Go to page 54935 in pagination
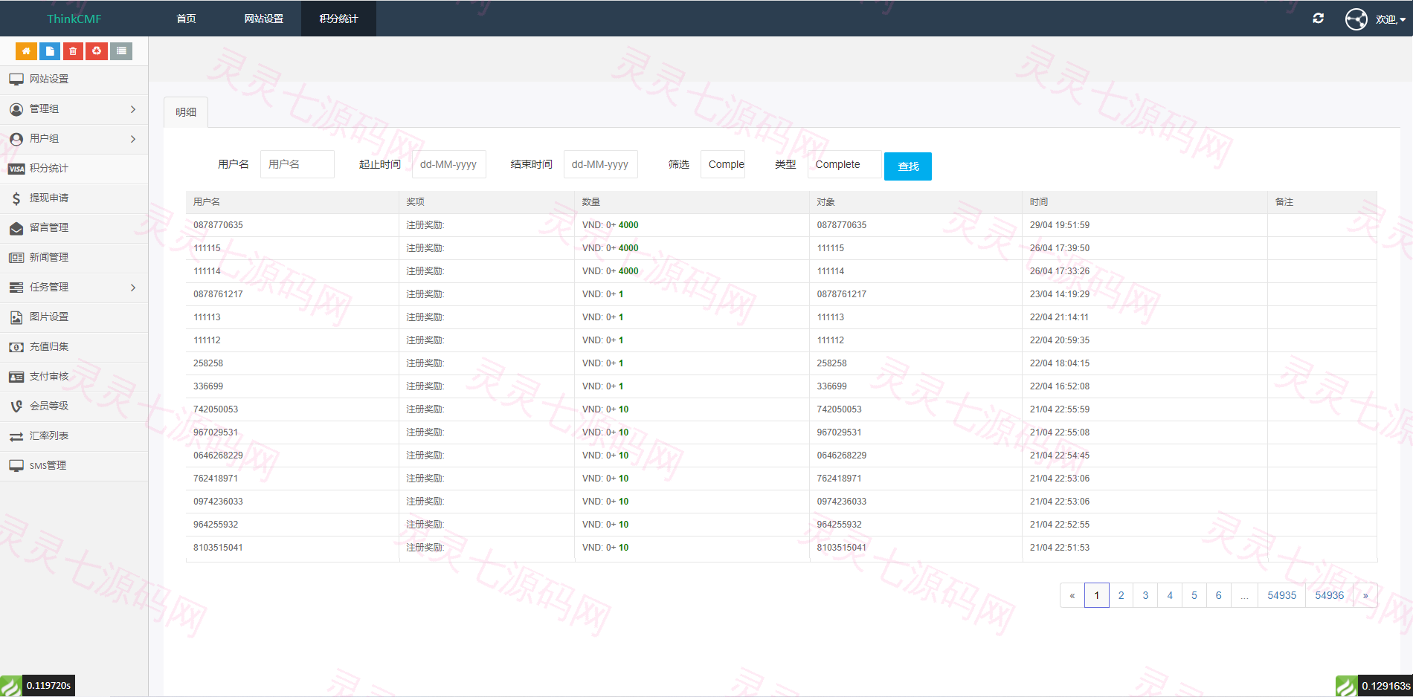Image resolution: width=1413 pixels, height=697 pixels. pyautogui.click(x=1281, y=595)
